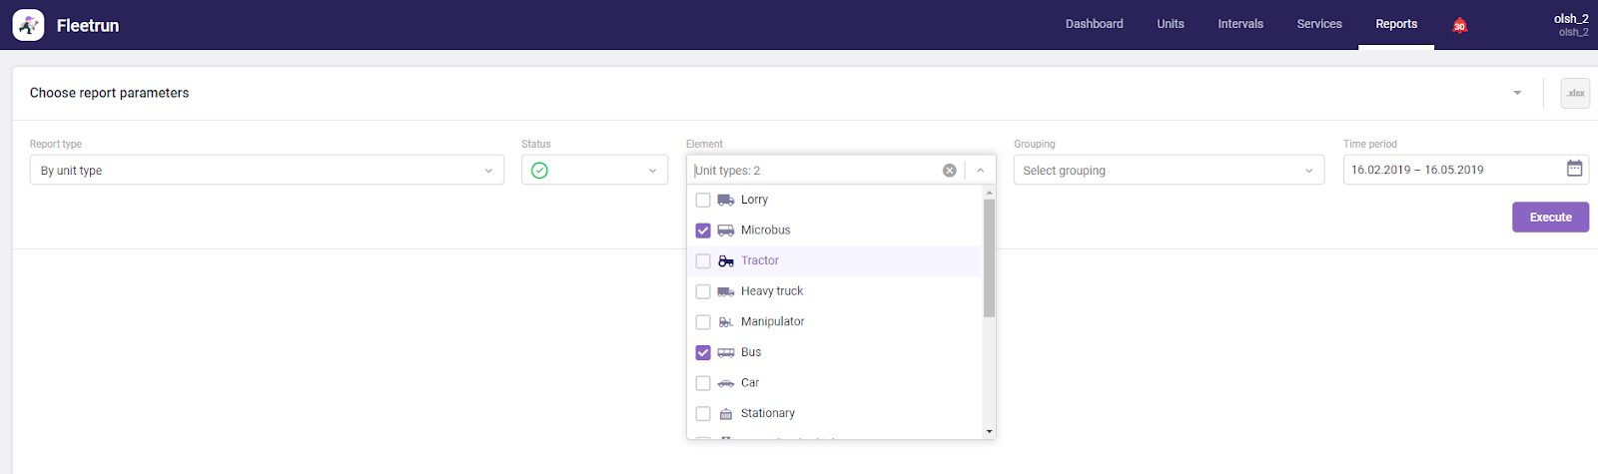The height and width of the screenshot is (474, 1598).
Task: Click the Tractor vehicle icon
Action: [726, 260]
